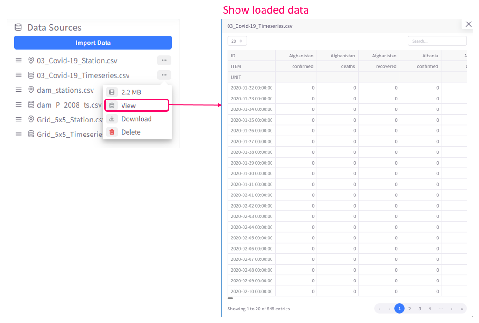This screenshot has height=323, width=479.
Task: Click the ID column header cell
Action: [x=251, y=56]
